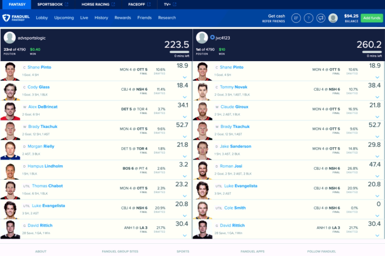Click the blue badge icon beside jvc4123
385x256 pixels.
[x=212, y=37]
